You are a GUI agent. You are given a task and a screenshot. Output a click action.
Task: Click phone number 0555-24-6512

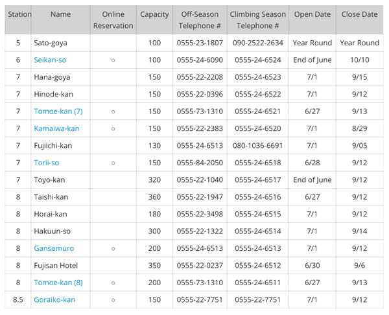258,265
